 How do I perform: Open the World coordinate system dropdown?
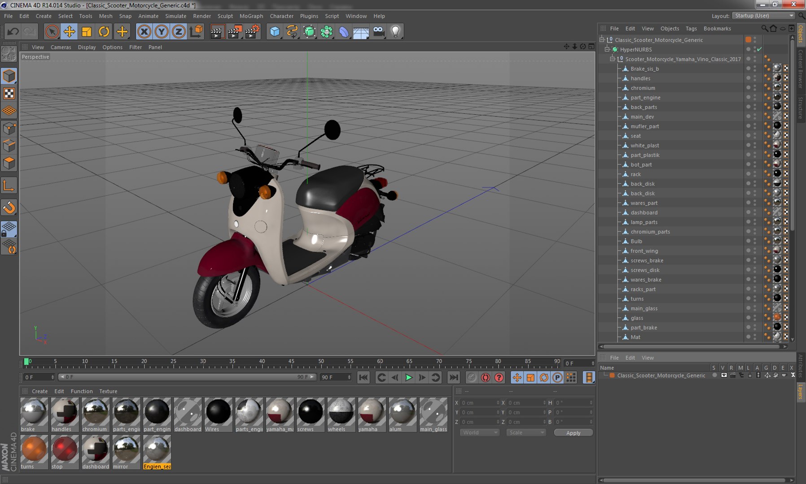[x=480, y=432]
